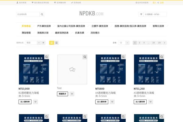Click the 閱讀更多 button under Test product
Viewport: 183px width, 122px height.
[63, 94]
